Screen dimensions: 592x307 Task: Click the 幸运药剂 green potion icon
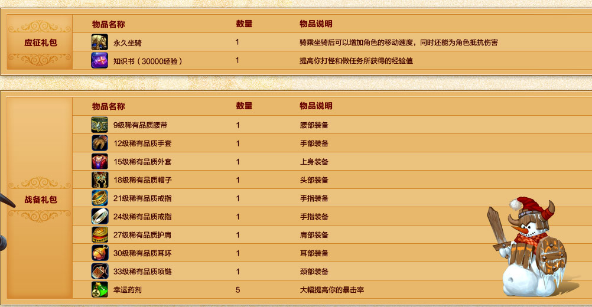[x=99, y=290]
